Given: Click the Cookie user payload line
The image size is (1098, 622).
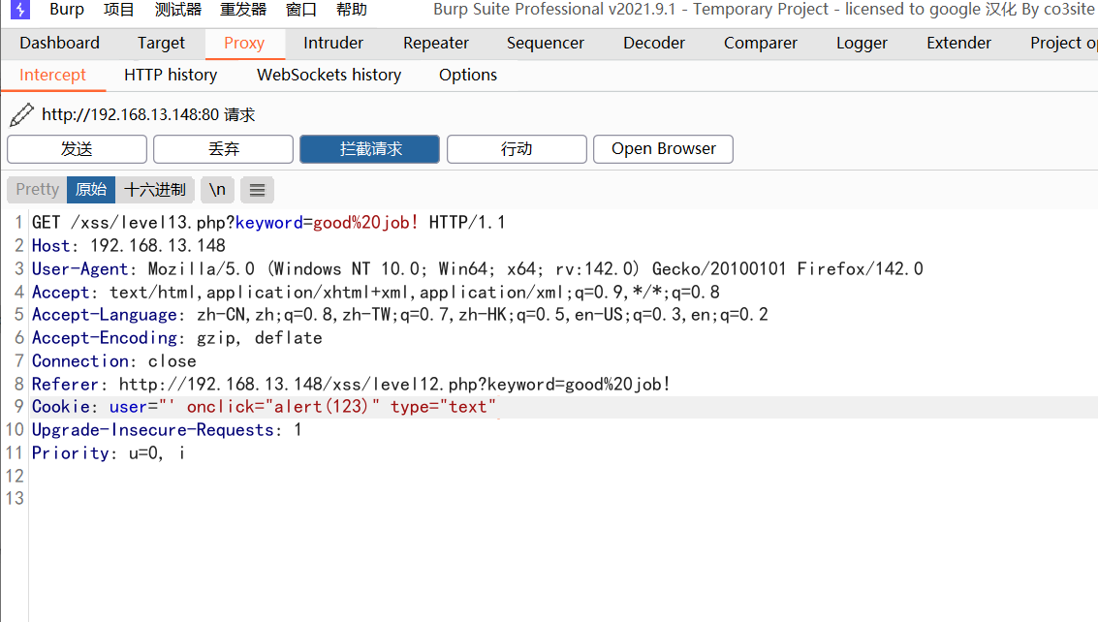Looking at the screenshot, I should pyautogui.click(x=264, y=407).
